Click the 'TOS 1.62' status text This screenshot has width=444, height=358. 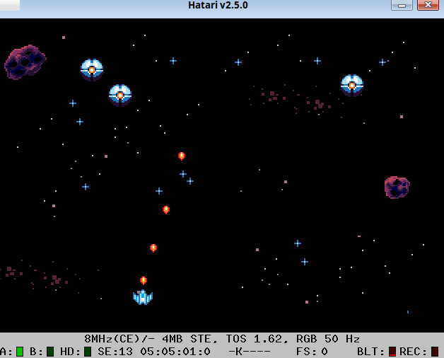coord(254,339)
